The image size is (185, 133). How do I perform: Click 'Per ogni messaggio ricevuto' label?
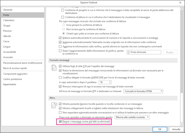93,21
